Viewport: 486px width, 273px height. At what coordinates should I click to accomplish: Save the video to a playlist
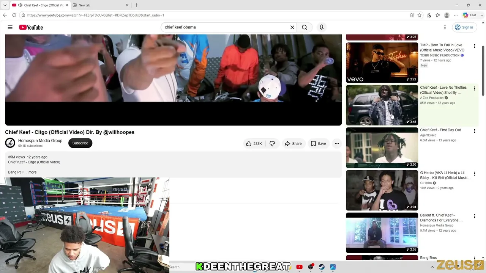318,143
